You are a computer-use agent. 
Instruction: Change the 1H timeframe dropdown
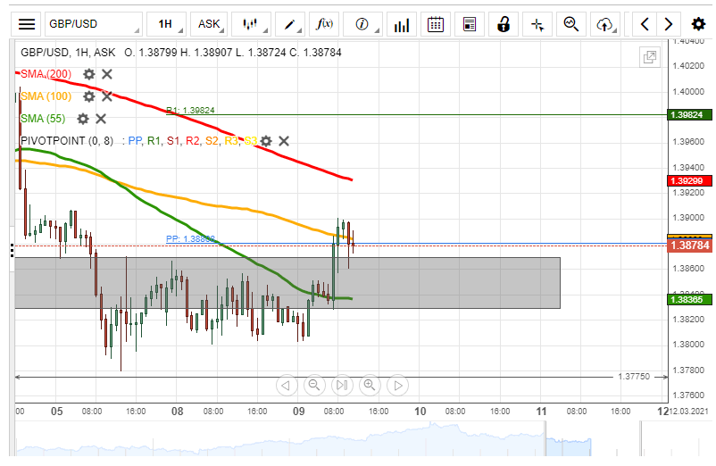point(166,24)
